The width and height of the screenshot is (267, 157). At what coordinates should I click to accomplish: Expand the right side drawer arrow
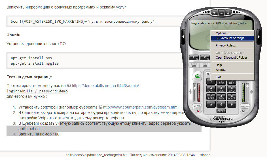[259, 37]
